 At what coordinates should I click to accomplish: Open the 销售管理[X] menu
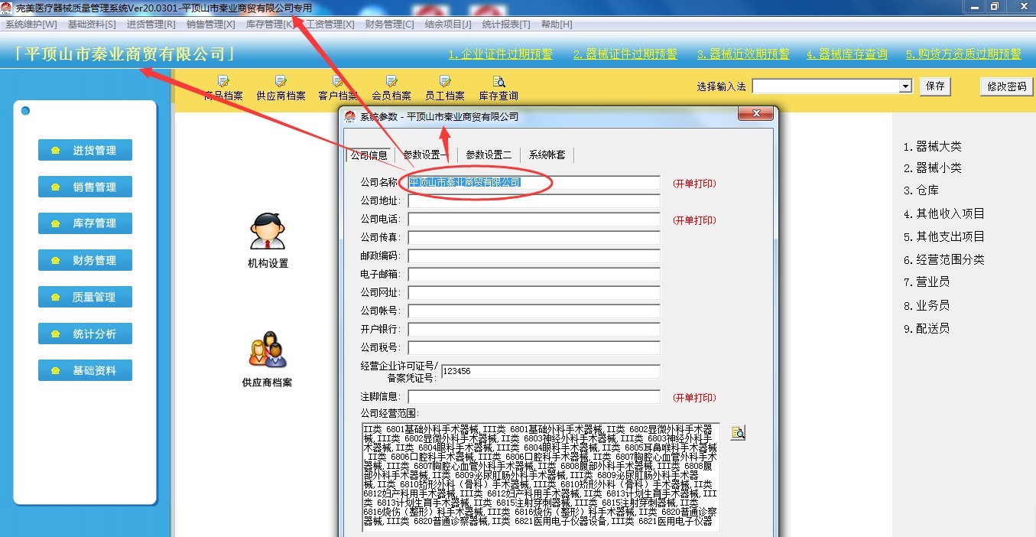click(x=210, y=24)
